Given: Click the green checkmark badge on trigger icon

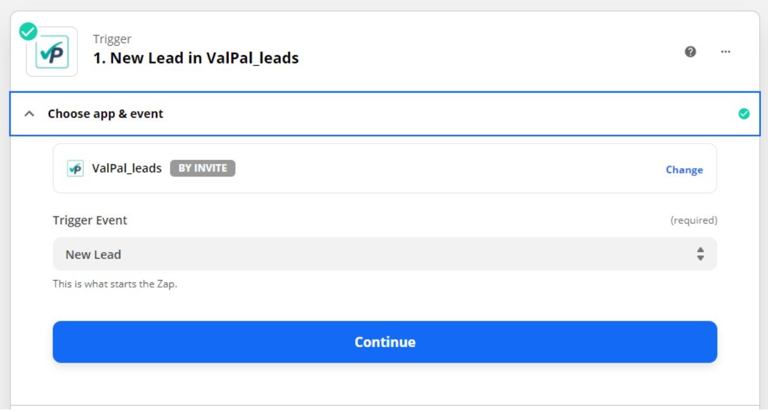Looking at the screenshot, I should (28, 30).
